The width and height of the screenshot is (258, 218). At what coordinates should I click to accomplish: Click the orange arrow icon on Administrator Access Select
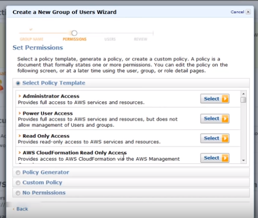coord(225,99)
